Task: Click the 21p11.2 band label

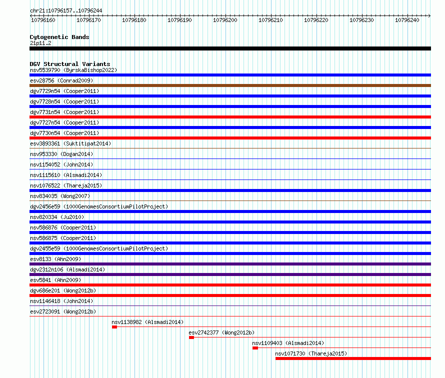Action: point(40,43)
